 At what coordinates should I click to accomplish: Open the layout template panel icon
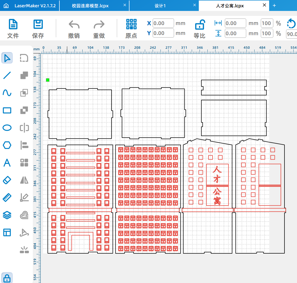[x=7, y=232]
